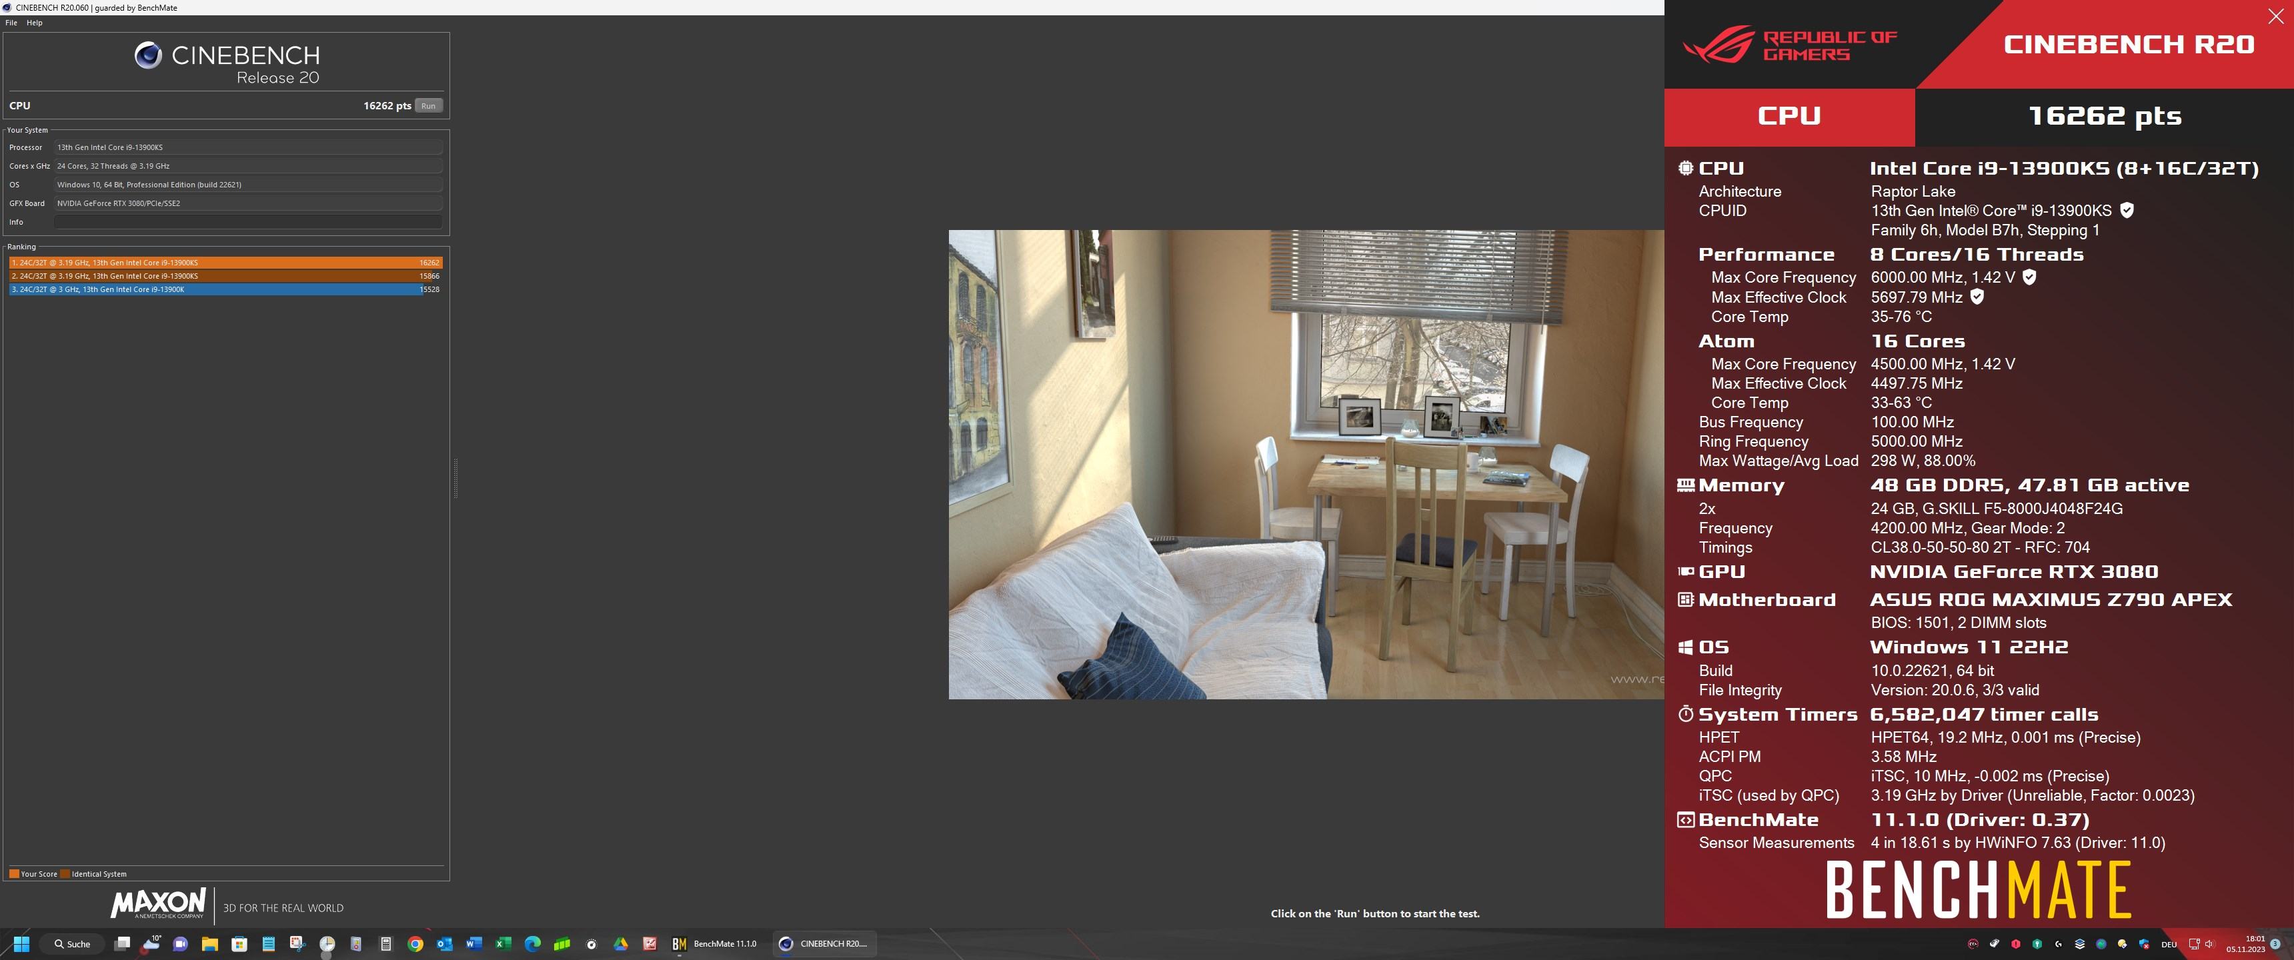Click the Processor value 13th Gen i9-13900KS
The width and height of the screenshot is (2294, 960).
(249, 147)
